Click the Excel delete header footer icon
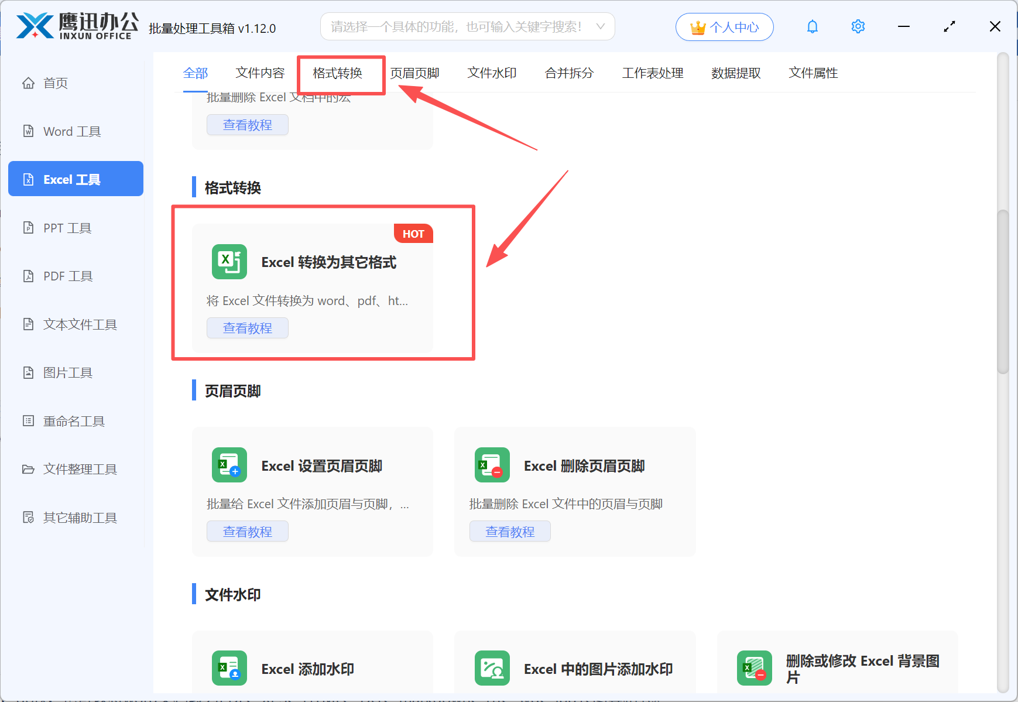This screenshot has height=702, width=1018. click(x=492, y=465)
